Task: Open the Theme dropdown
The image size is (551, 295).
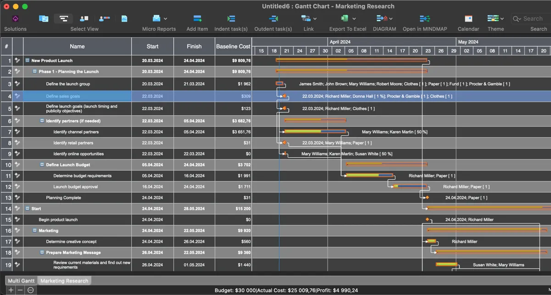Action: (x=502, y=19)
